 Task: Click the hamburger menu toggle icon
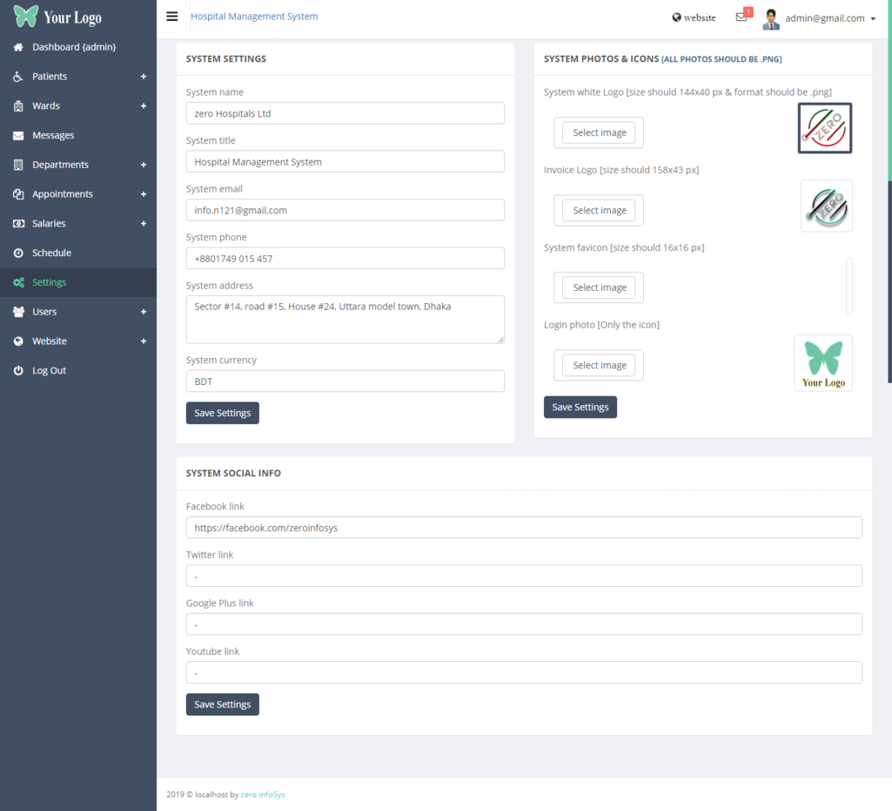172,17
